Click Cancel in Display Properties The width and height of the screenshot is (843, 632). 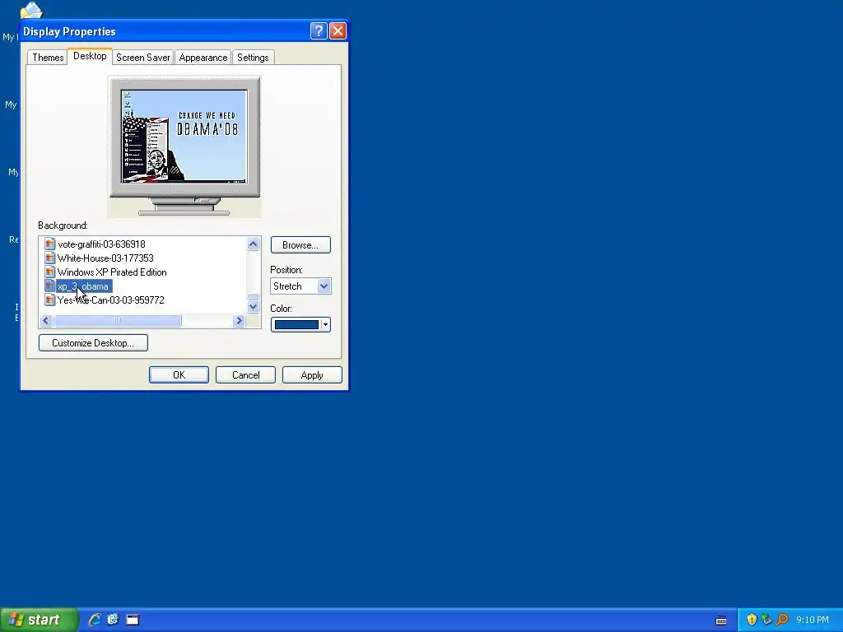245,375
